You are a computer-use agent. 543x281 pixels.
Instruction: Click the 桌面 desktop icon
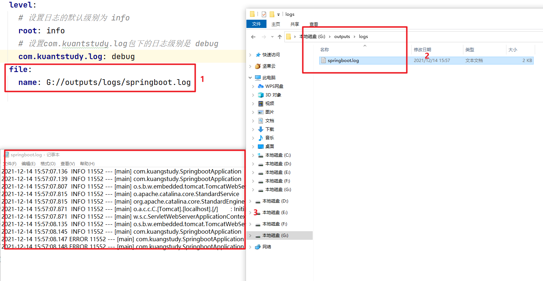pos(261,147)
